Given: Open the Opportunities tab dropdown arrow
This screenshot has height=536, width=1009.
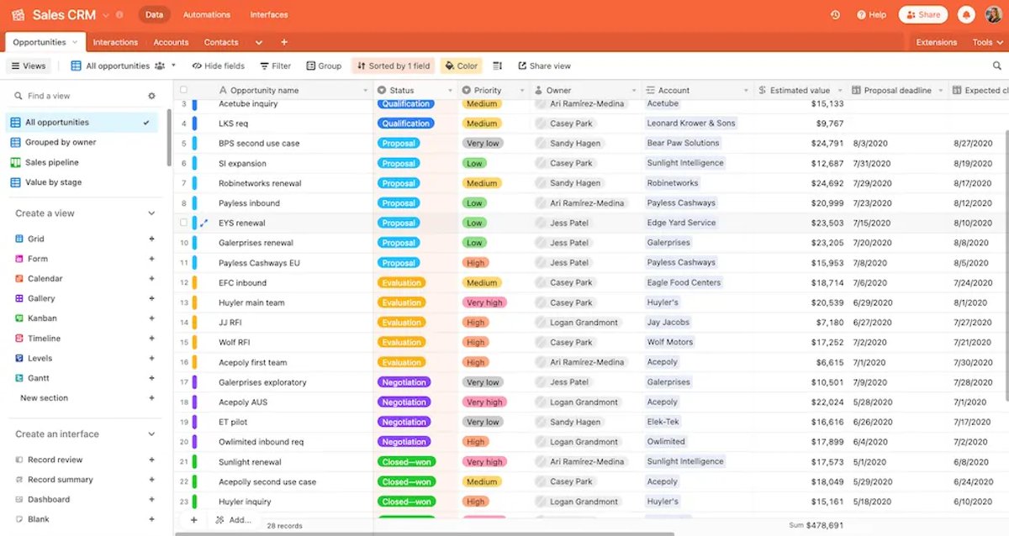Looking at the screenshot, I should (75, 42).
